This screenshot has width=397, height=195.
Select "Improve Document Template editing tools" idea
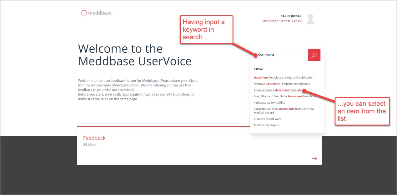pyautogui.click(x=282, y=84)
